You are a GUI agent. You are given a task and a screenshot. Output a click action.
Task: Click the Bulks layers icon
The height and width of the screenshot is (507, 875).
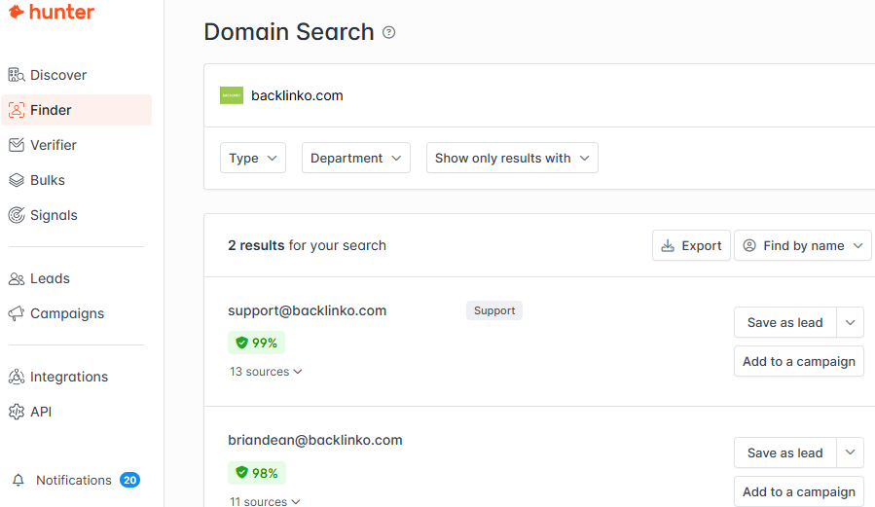[17, 180]
